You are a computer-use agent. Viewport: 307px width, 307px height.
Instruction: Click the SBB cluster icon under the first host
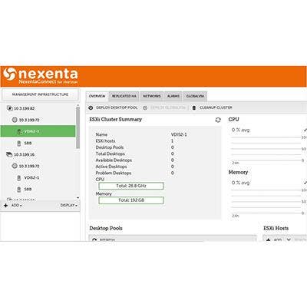pyautogui.click(x=18, y=144)
